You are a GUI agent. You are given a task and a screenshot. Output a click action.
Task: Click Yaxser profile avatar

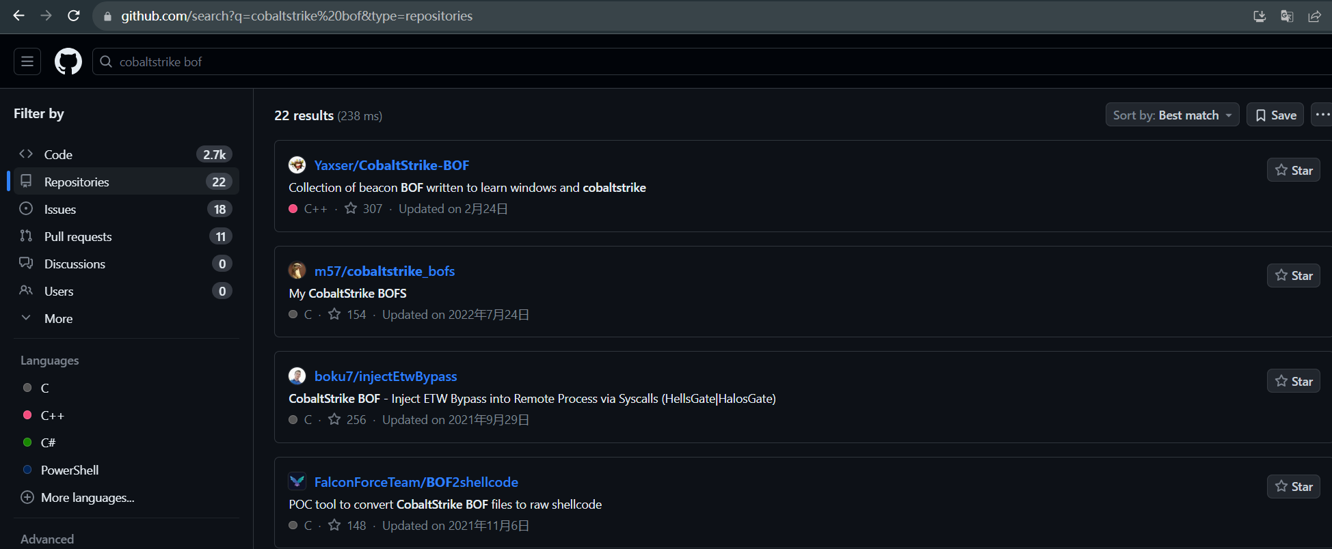pos(297,165)
